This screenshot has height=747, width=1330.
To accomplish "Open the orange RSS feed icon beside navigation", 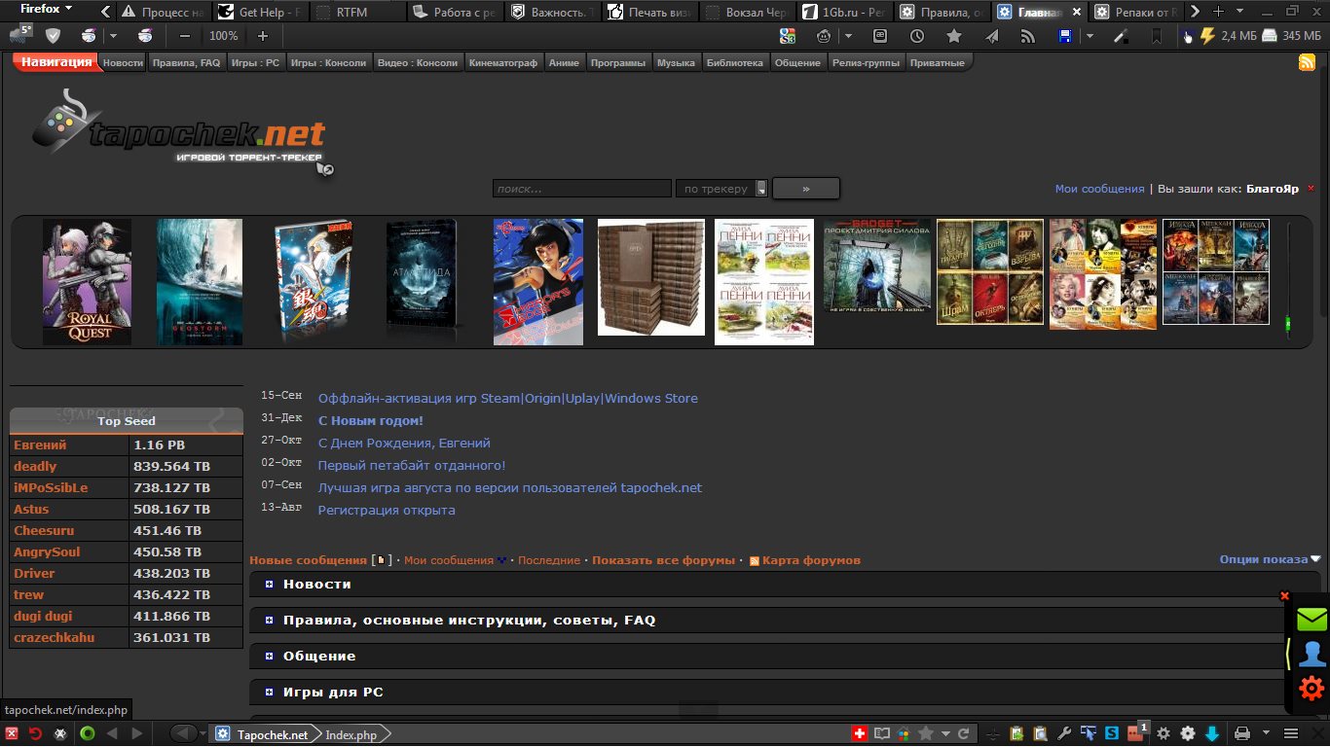I will (1306, 61).
